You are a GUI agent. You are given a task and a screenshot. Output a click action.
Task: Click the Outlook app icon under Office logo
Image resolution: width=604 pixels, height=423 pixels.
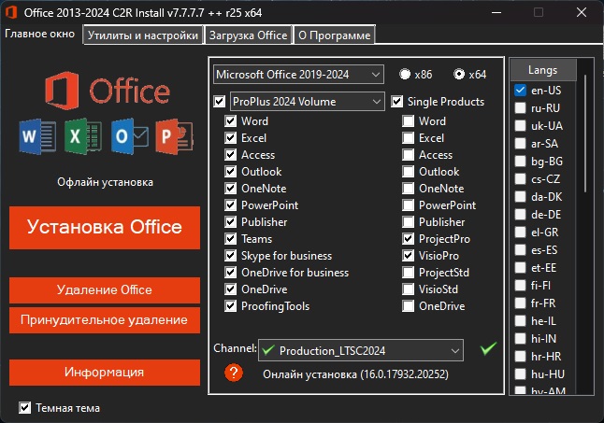[129, 136]
